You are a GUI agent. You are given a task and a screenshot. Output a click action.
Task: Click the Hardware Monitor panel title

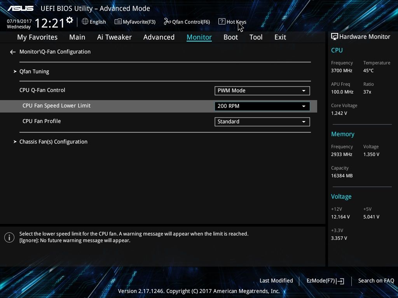pyautogui.click(x=365, y=37)
